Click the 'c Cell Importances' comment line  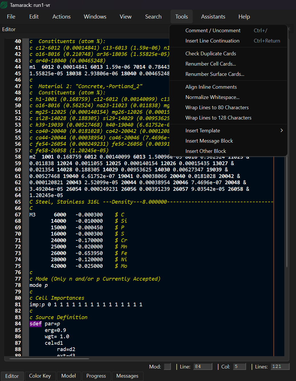57,298
